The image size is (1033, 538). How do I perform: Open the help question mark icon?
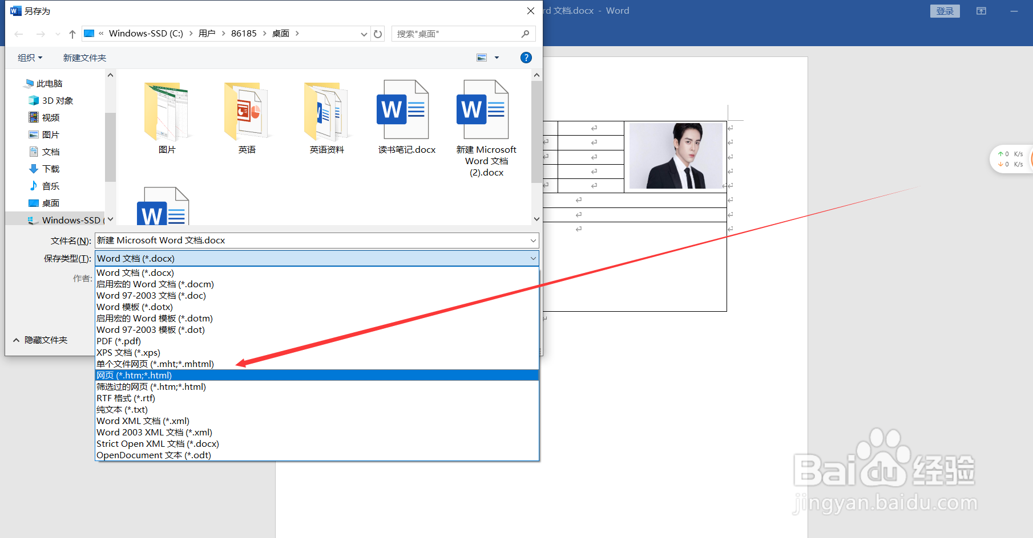coord(526,57)
